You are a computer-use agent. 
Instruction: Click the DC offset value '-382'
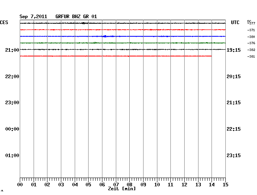pos(251,50)
